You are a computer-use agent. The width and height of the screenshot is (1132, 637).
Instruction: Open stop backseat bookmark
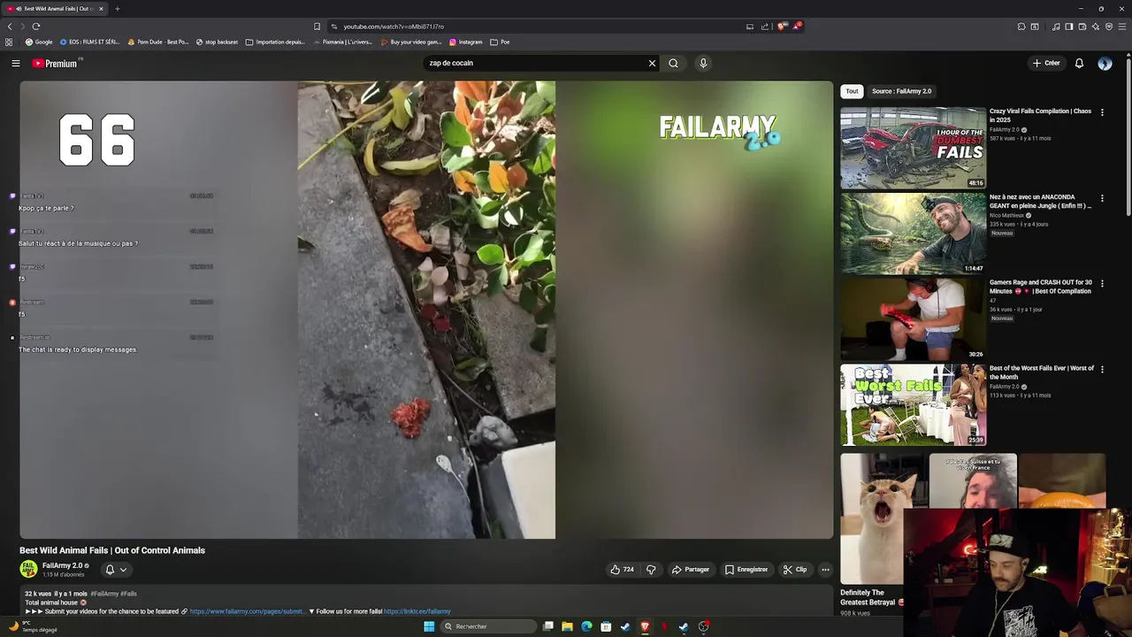pos(217,42)
